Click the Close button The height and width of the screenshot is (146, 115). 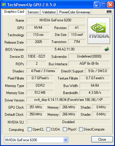click(x=102, y=139)
